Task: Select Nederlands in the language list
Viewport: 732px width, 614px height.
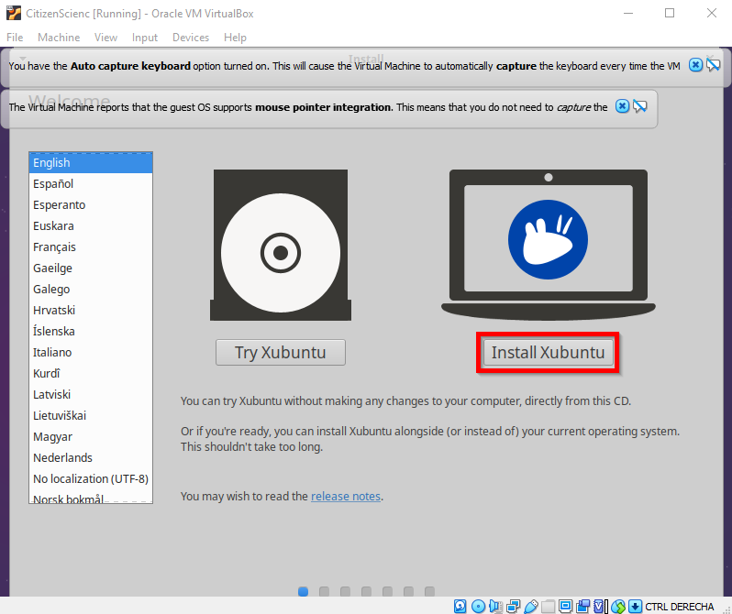Action: pos(91,457)
